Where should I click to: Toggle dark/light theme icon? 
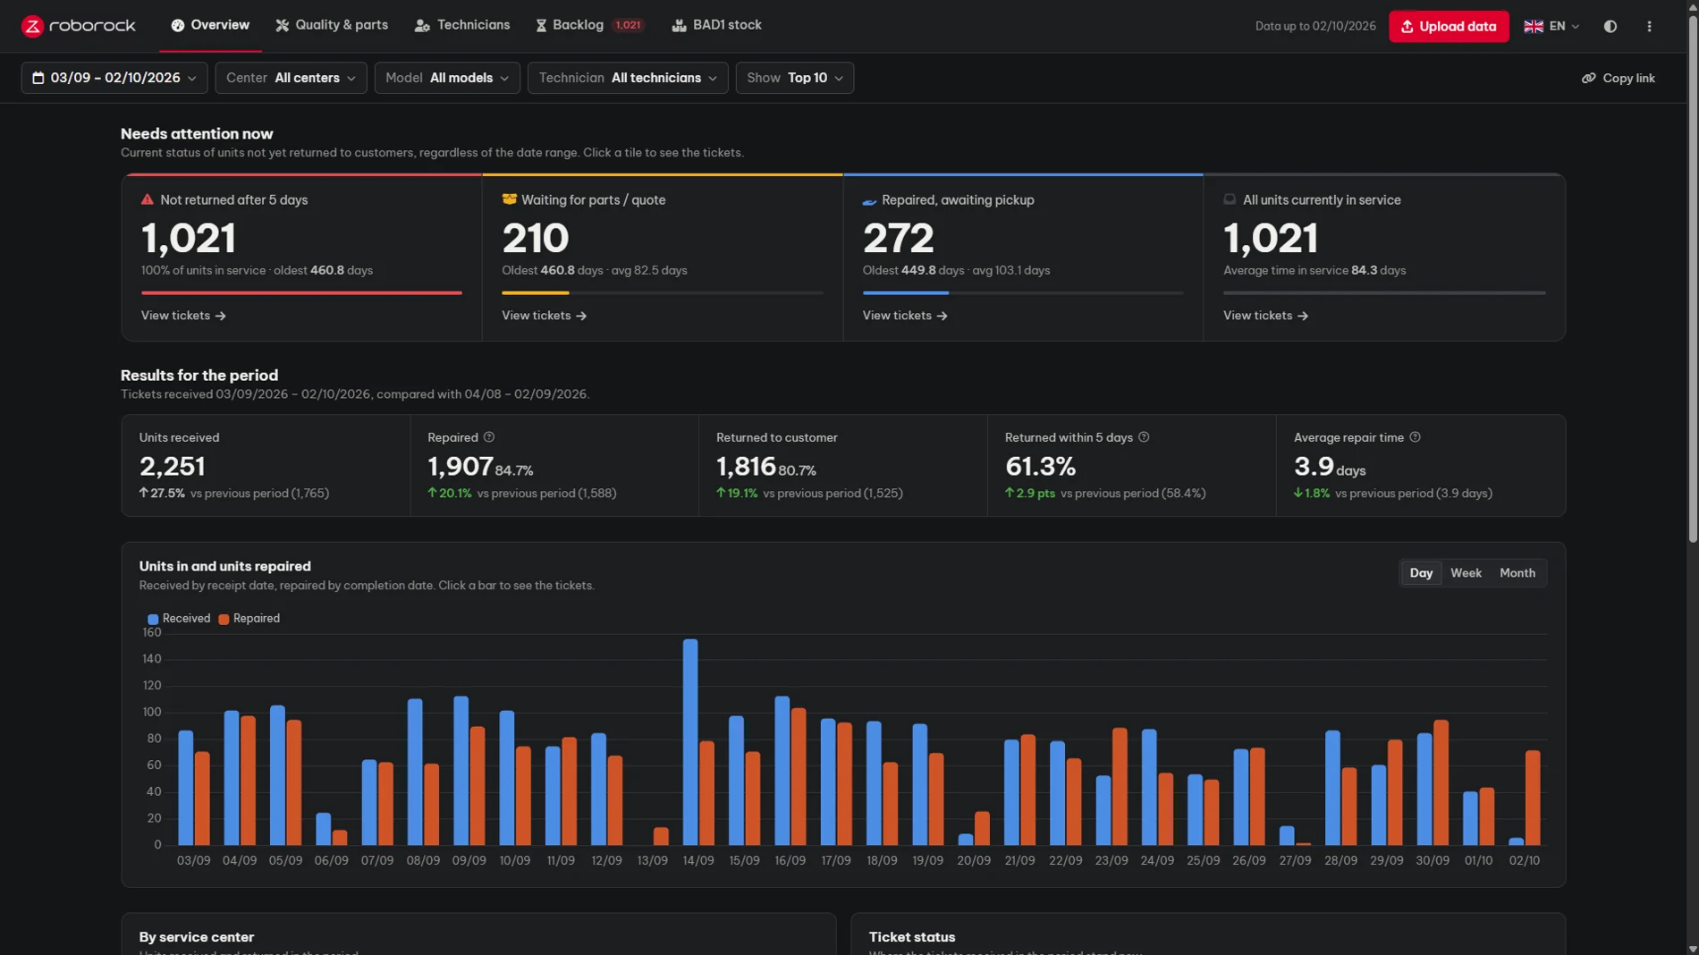click(1610, 26)
